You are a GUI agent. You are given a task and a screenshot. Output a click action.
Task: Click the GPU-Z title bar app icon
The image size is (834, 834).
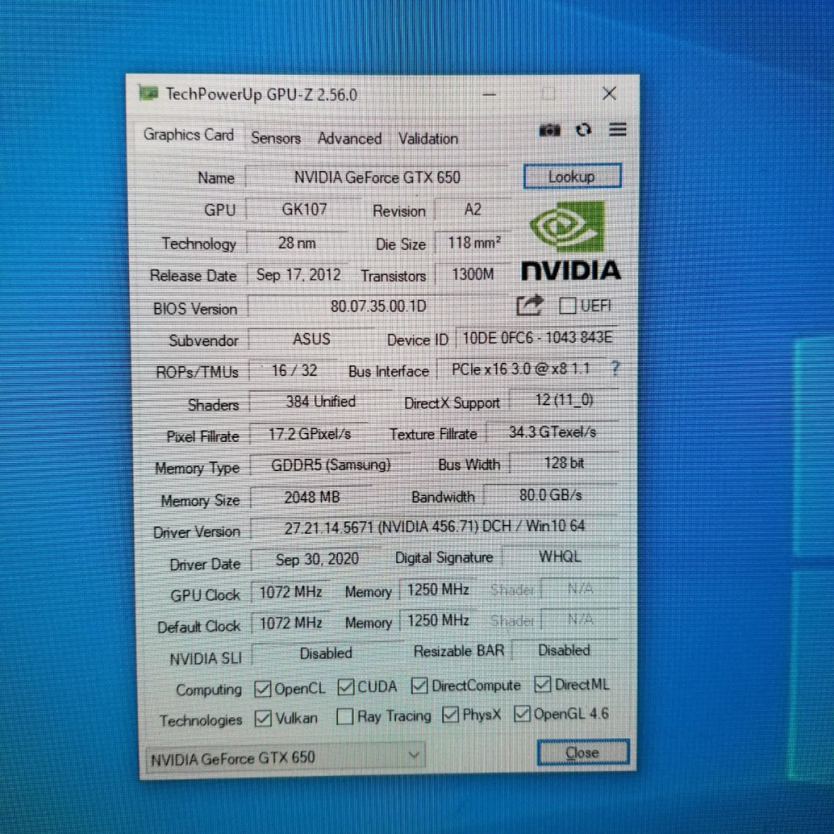tap(147, 93)
